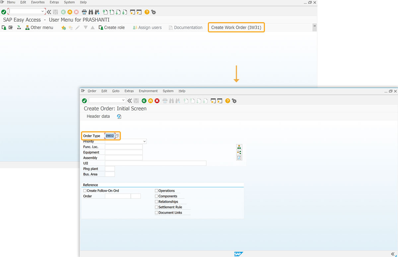Click Order reference number input field

[118, 196]
